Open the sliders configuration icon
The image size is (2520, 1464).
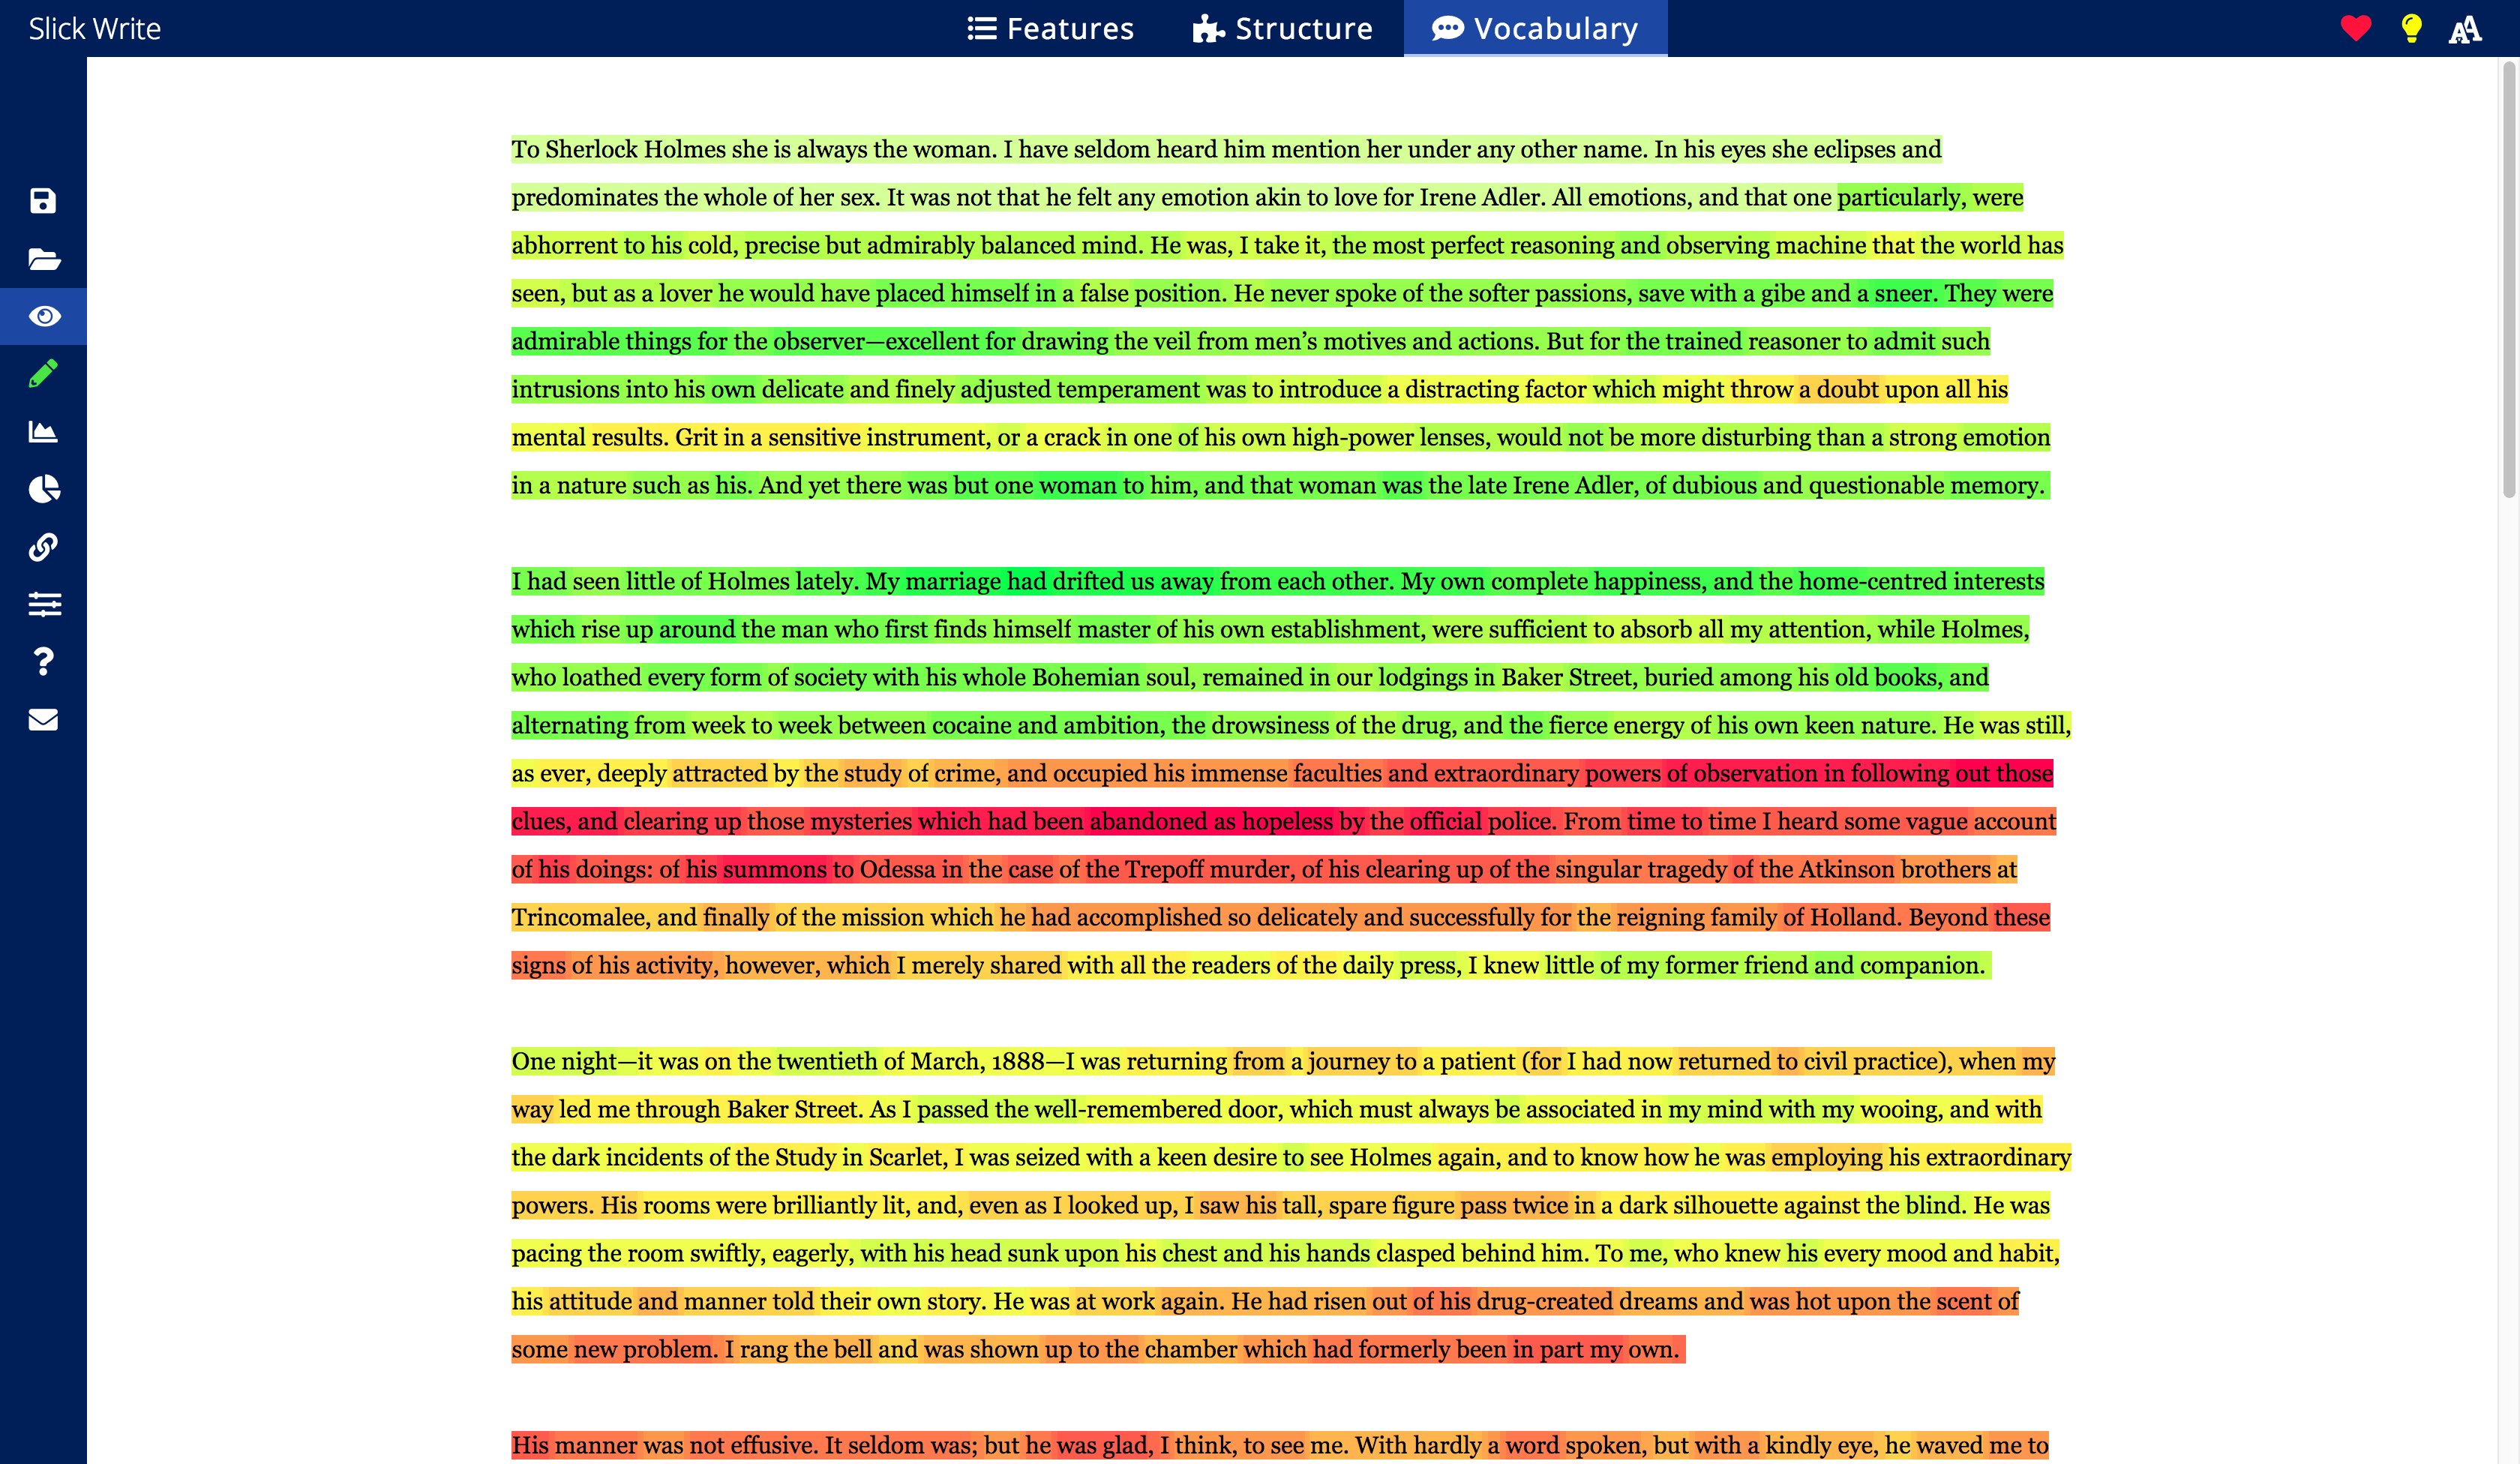[43, 604]
